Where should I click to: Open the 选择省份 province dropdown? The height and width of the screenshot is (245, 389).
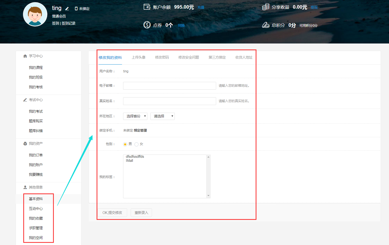[135, 116]
